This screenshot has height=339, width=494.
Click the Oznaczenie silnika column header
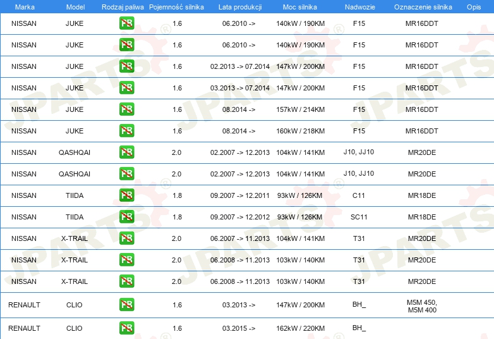423,7
